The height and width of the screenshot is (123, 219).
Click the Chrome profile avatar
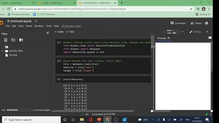point(204,9)
